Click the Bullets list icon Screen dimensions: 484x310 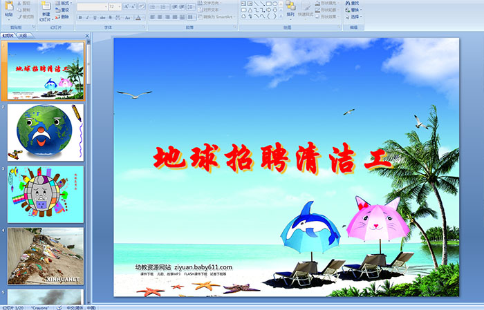[x=153, y=6]
